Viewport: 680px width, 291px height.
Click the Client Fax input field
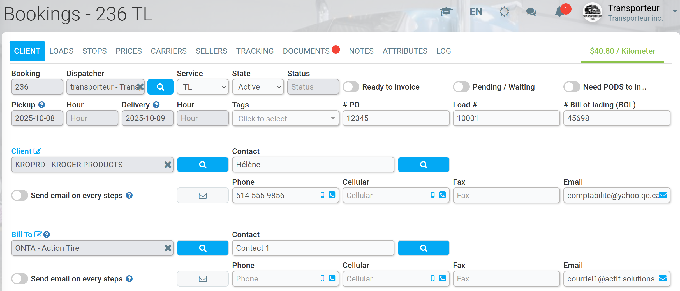(x=506, y=195)
